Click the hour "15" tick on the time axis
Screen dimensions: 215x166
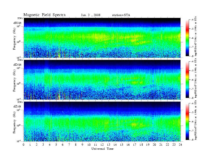coord(122,145)
